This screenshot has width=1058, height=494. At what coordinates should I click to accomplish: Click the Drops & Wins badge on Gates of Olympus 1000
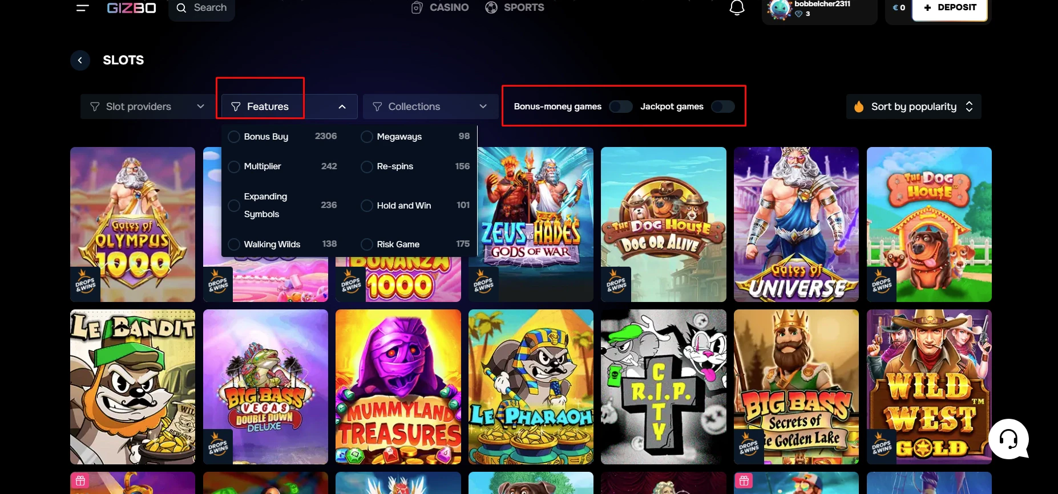pos(85,284)
